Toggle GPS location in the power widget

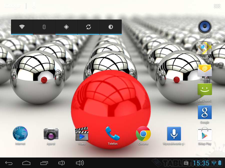point(66,27)
